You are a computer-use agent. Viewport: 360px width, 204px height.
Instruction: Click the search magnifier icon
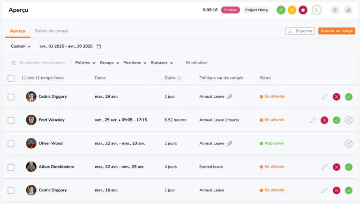click(x=14, y=63)
